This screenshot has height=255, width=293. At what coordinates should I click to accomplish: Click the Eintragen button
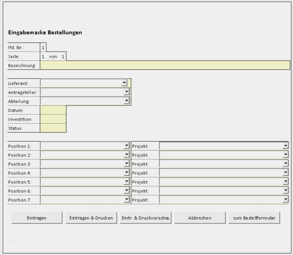pyautogui.click(x=37, y=218)
